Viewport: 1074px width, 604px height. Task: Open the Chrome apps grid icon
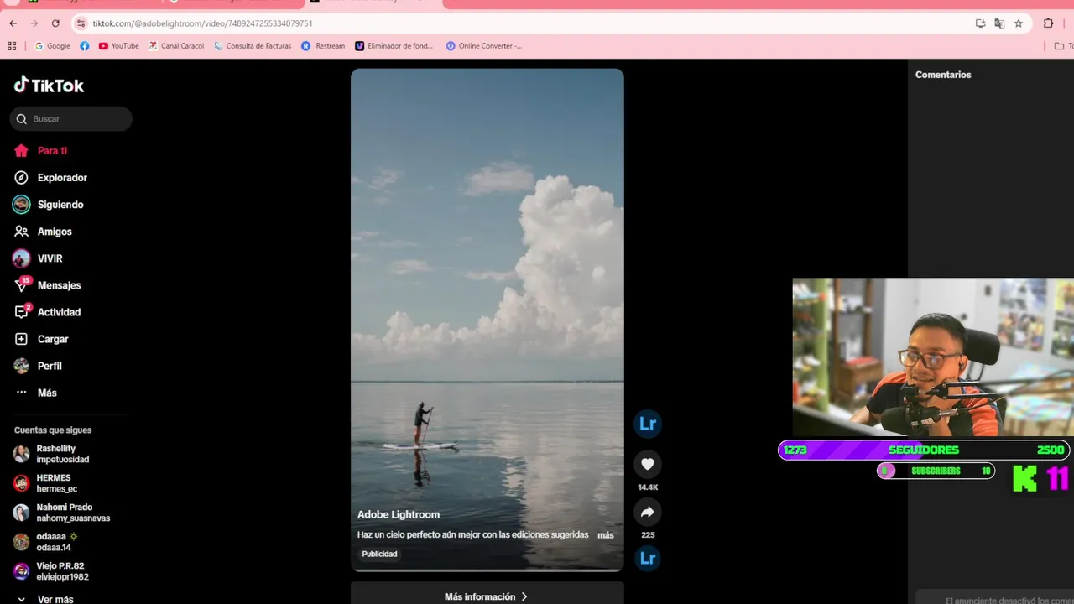pyautogui.click(x=12, y=46)
